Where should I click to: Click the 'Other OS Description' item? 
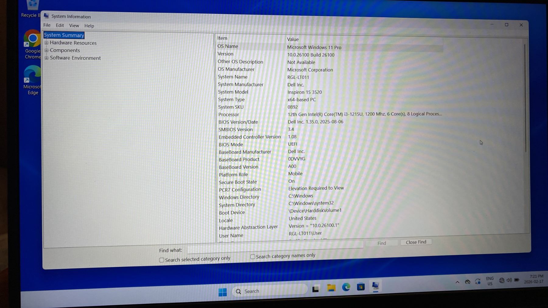pos(240,61)
